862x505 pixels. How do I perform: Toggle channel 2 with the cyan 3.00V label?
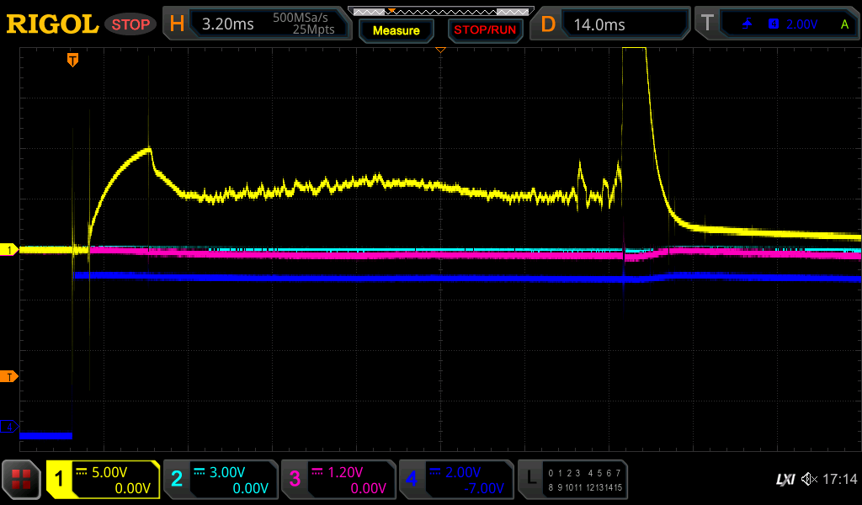(221, 480)
